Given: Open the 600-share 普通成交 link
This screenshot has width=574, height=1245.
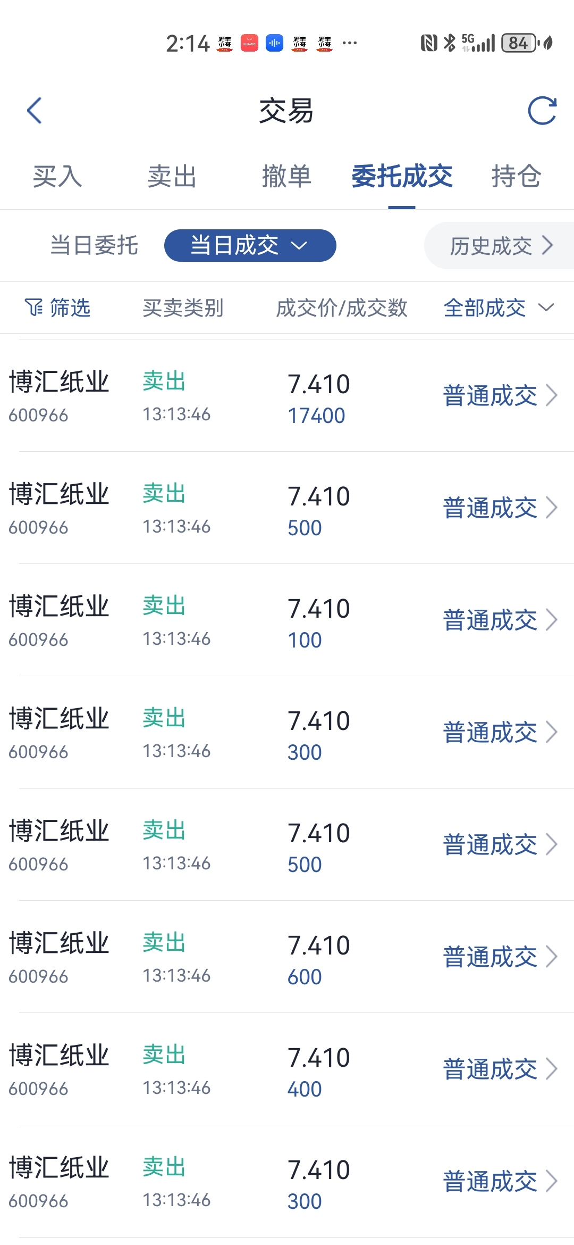Looking at the screenshot, I should [x=500, y=957].
